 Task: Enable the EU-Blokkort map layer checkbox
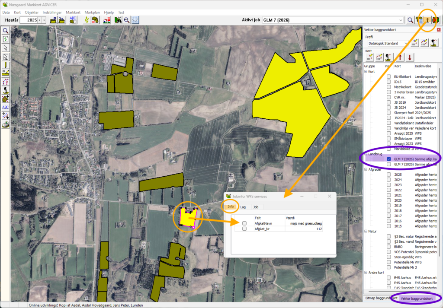tap(389, 77)
